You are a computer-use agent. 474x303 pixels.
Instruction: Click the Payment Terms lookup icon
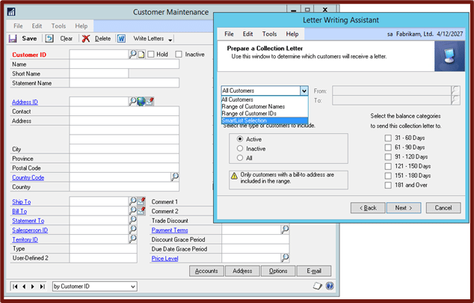pyautogui.click(x=285, y=230)
